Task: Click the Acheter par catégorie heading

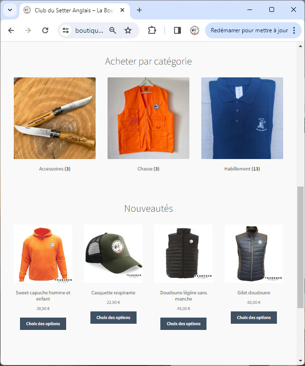Action: point(148,61)
